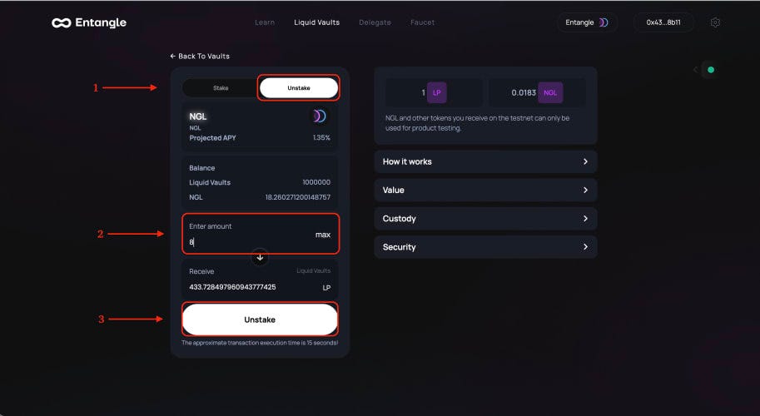Click the down-arrow swap icon
760x416 pixels.
coord(260,257)
